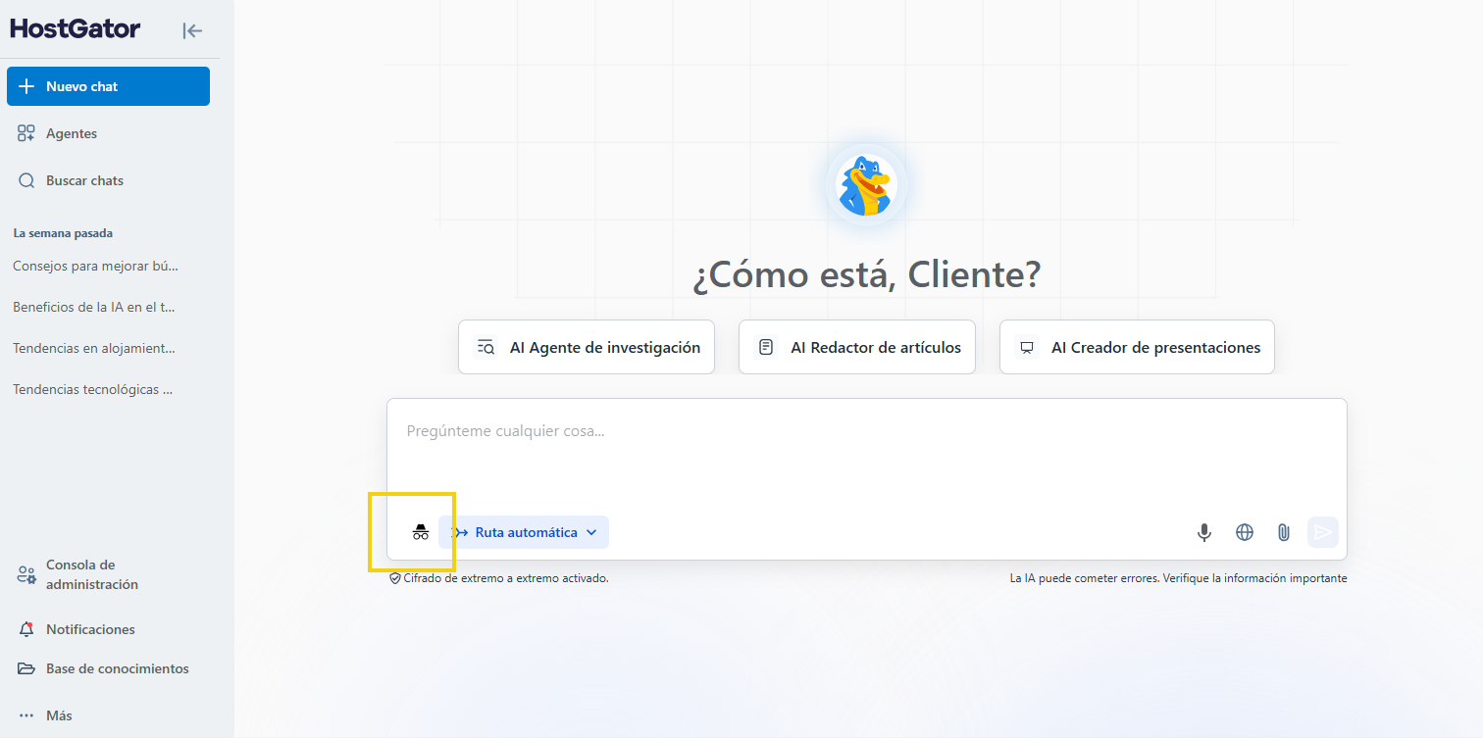This screenshot has height=738, width=1483.
Task: Click the HostGator alligator mascot avatar
Action: coord(866,185)
